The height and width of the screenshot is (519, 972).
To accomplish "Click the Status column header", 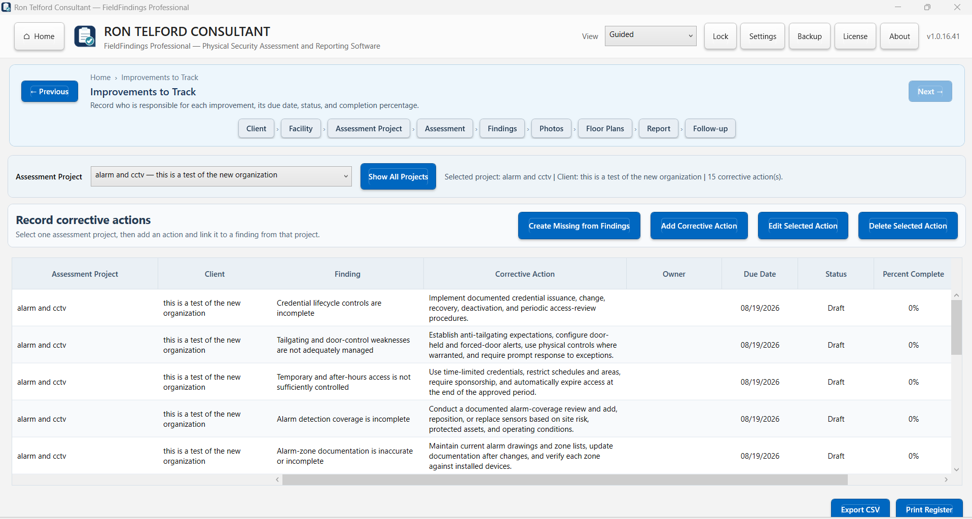I will [836, 274].
